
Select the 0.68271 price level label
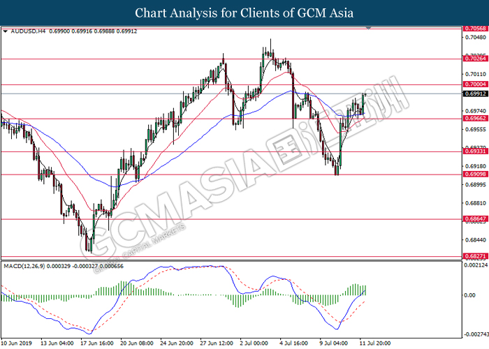click(x=475, y=256)
